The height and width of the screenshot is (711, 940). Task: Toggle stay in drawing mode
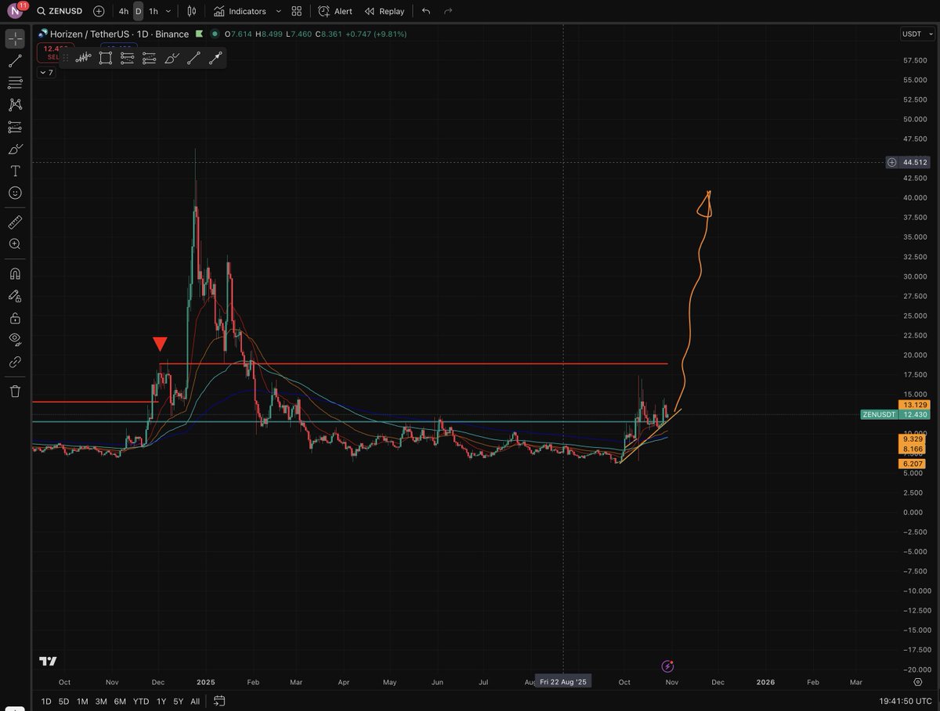(x=15, y=296)
